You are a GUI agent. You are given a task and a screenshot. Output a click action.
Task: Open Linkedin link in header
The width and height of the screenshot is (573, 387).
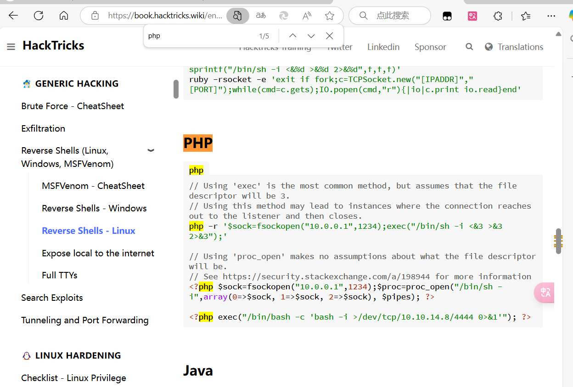pos(383,47)
